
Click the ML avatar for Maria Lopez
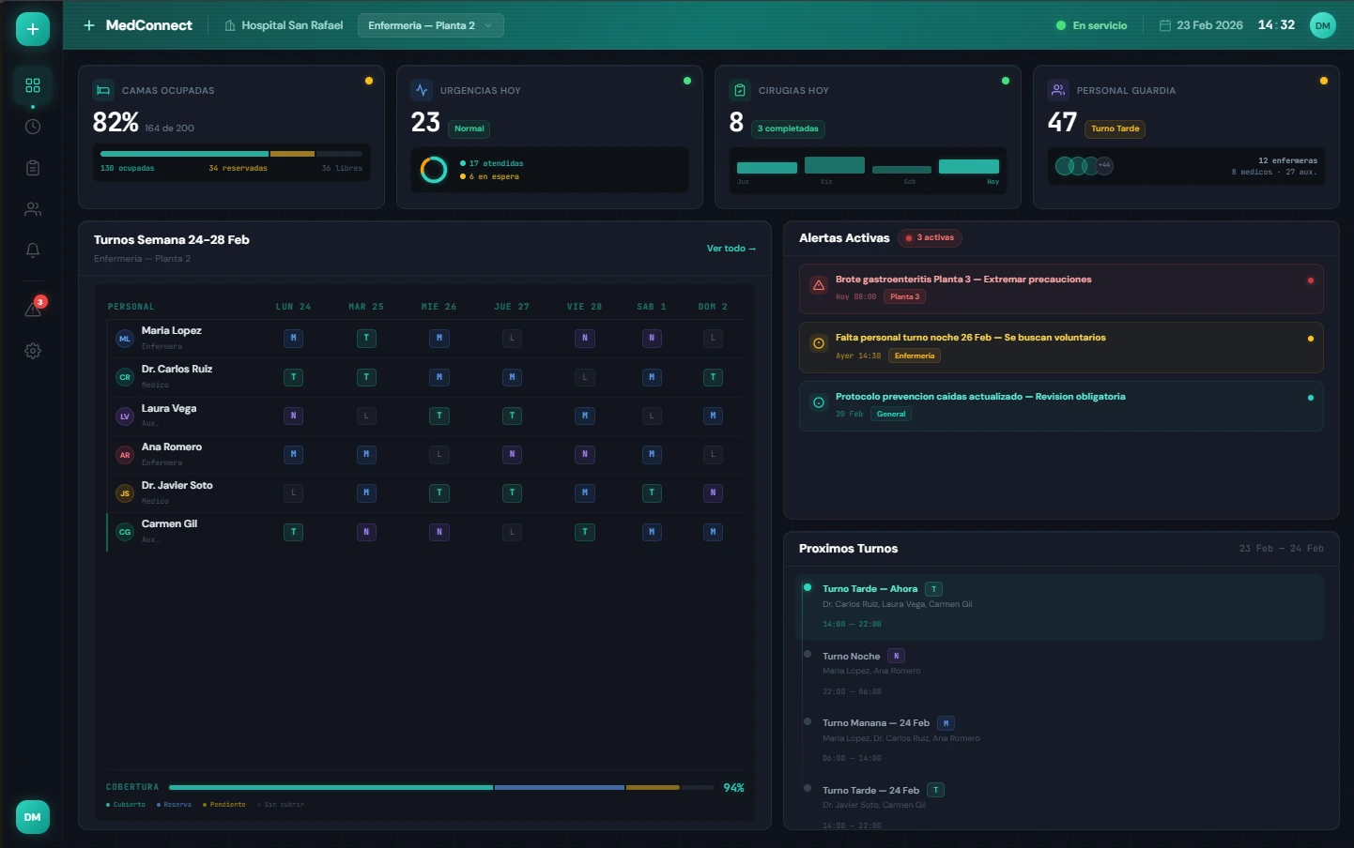125,339
